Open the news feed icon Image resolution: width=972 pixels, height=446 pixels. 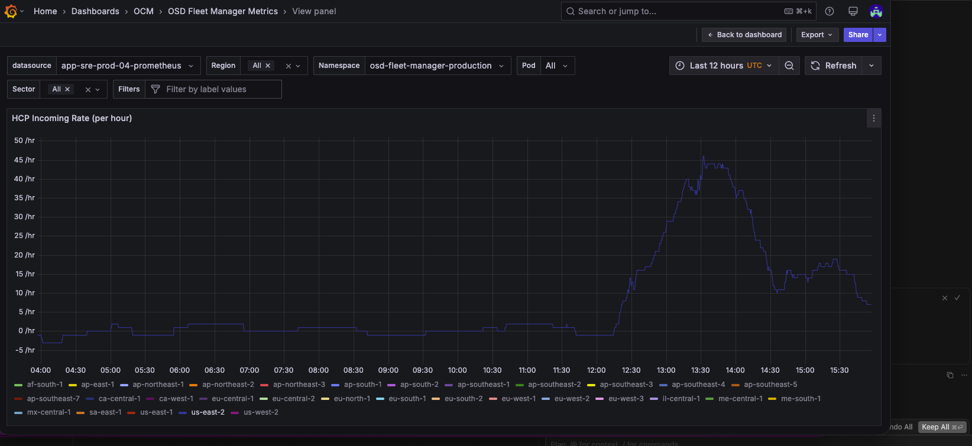(853, 11)
